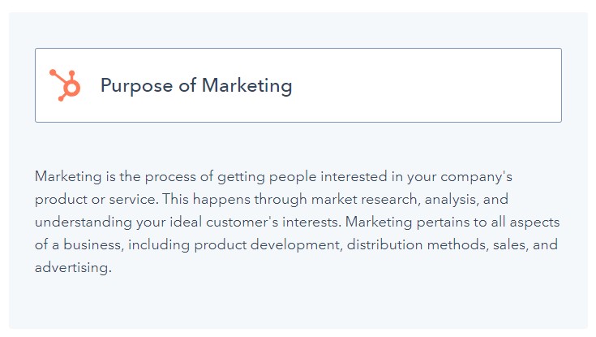
Task: Click the orange HubSpot sprocket logo
Action: point(65,85)
